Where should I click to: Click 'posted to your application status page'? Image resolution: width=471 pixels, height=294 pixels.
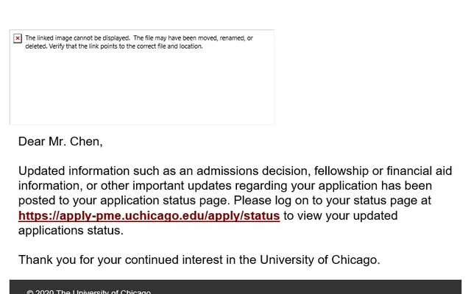(x=124, y=201)
